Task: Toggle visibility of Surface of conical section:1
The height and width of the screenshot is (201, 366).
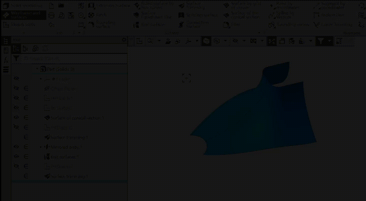Action: 16,117
